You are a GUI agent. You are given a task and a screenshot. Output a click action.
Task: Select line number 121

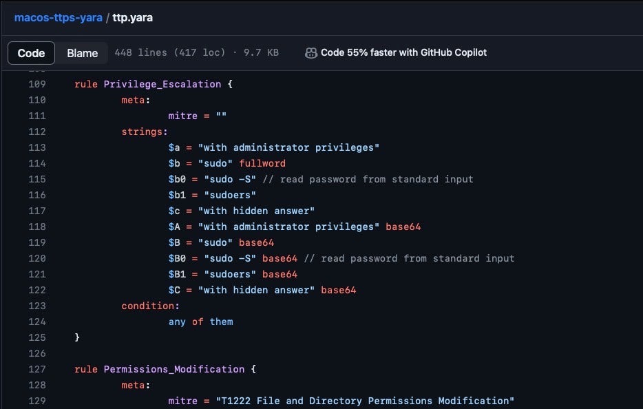click(37, 274)
